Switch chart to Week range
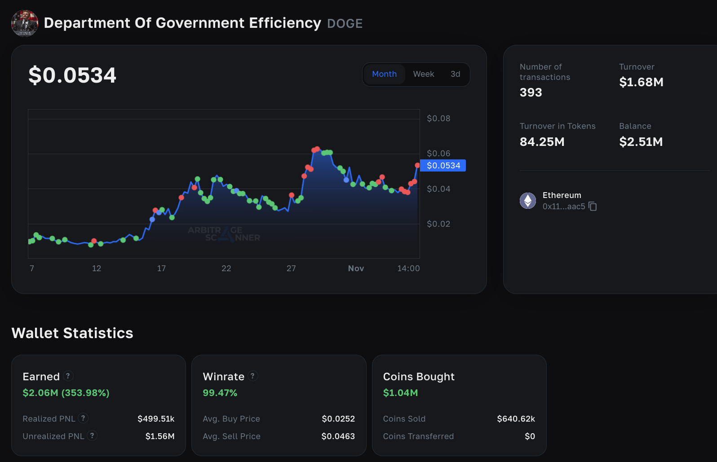 pyautogui.click(x=424, y=74)
